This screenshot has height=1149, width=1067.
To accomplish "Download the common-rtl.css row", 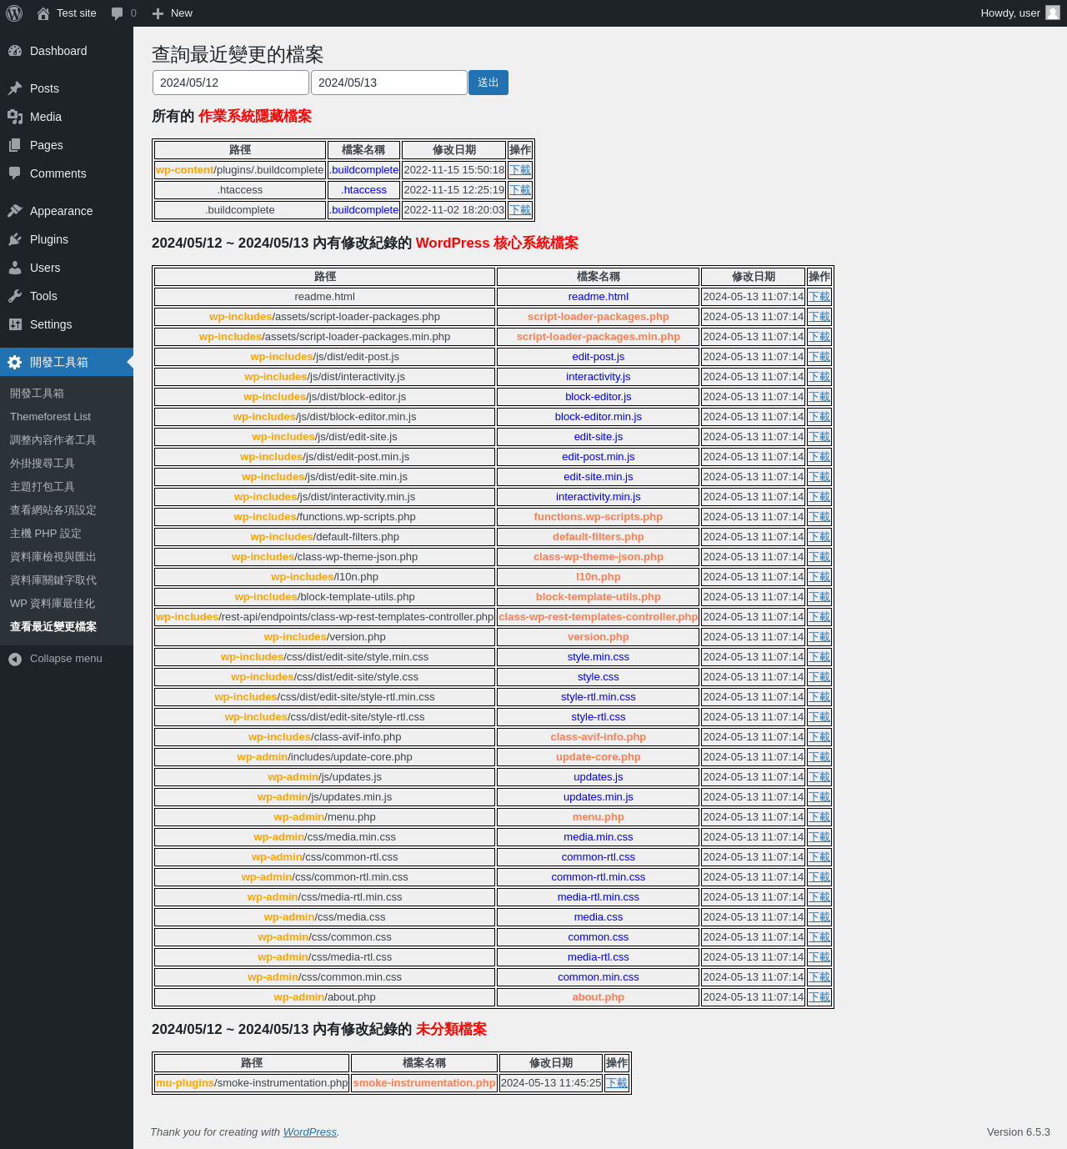I will pyautogui.click(x=819, y=857).
